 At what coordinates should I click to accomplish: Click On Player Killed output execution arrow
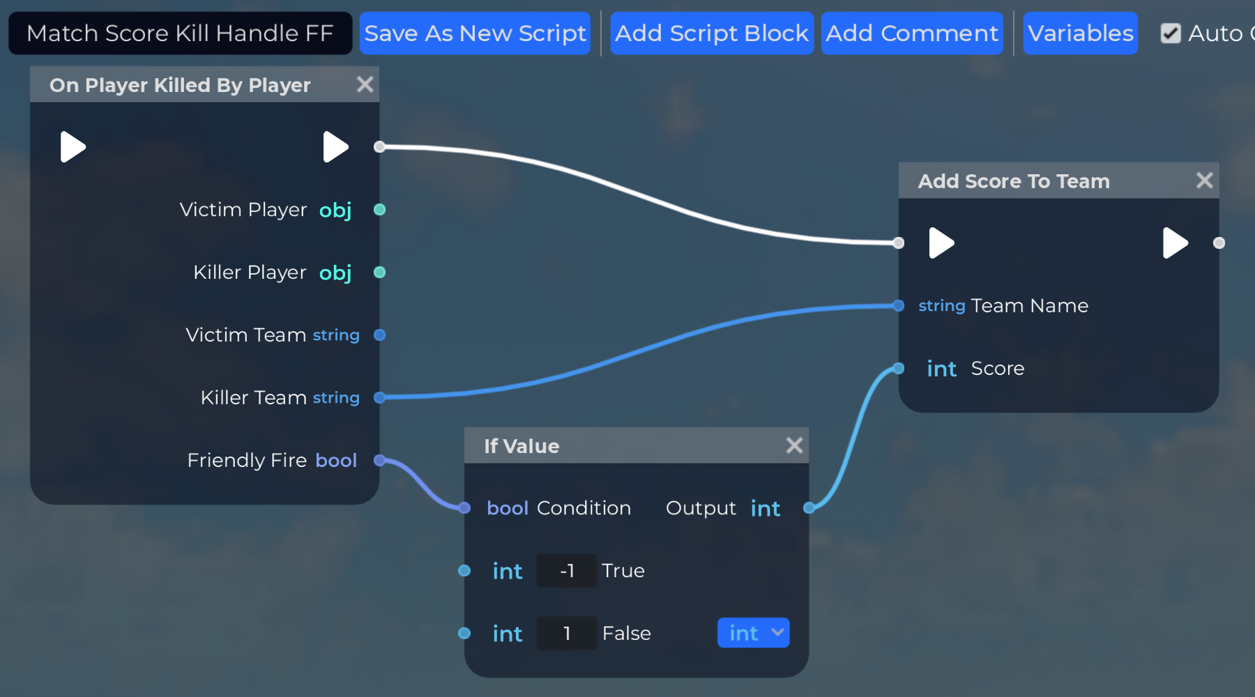pos(335,147)
